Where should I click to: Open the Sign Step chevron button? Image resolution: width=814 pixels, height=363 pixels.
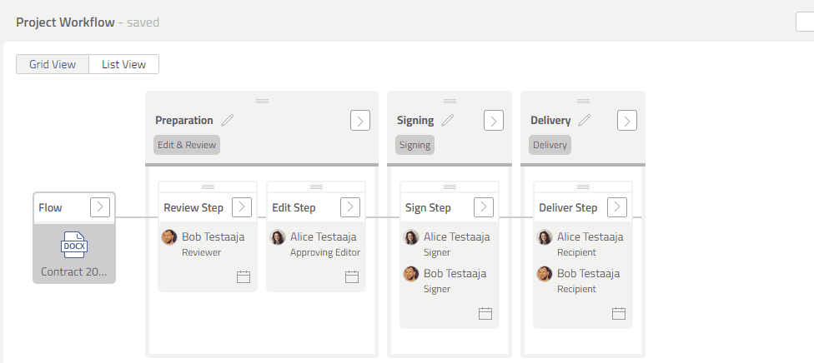click(x=484, y=206)
